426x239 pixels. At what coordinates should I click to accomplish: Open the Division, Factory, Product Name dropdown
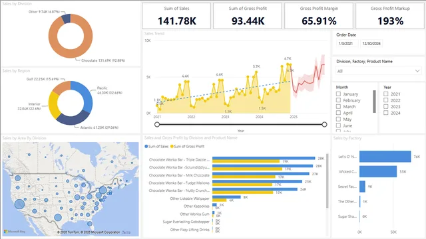(x=378, y=71)
